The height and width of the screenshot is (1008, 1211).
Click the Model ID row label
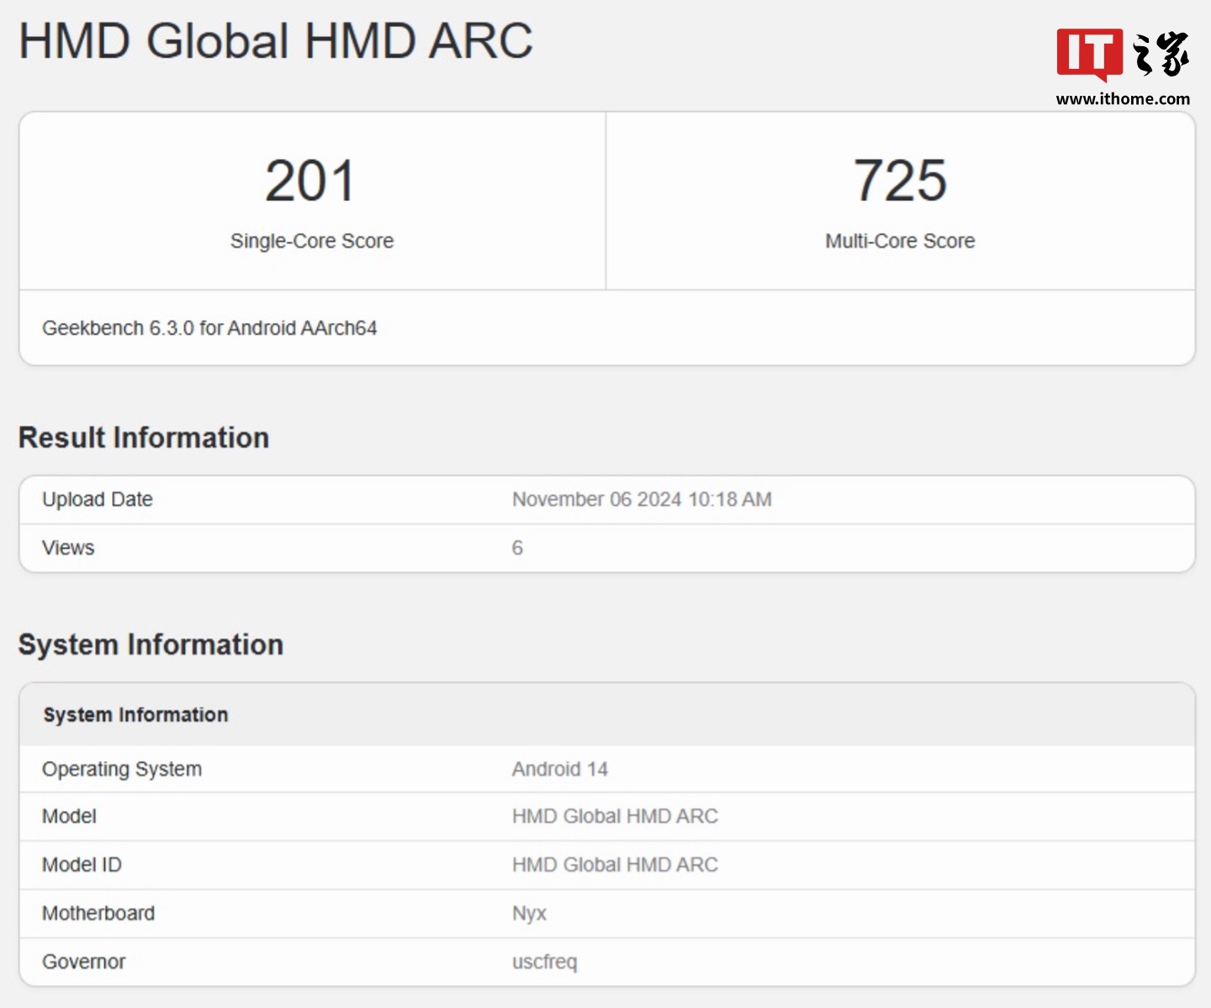pyautogui.click(x=82, y=865)
